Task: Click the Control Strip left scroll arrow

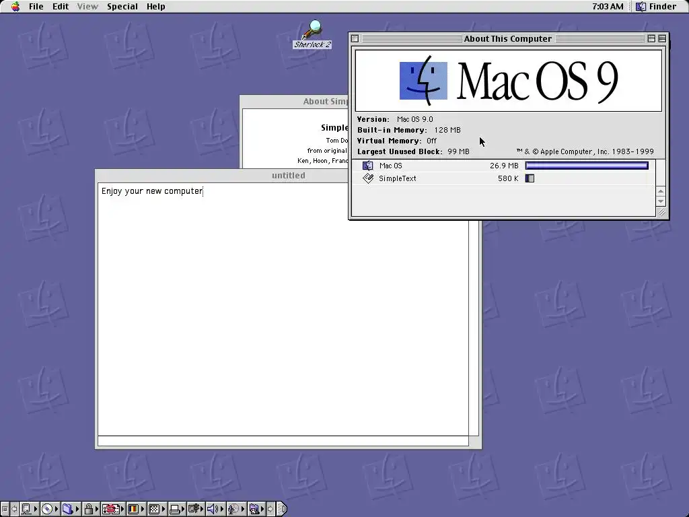Action: pos(14,509)
